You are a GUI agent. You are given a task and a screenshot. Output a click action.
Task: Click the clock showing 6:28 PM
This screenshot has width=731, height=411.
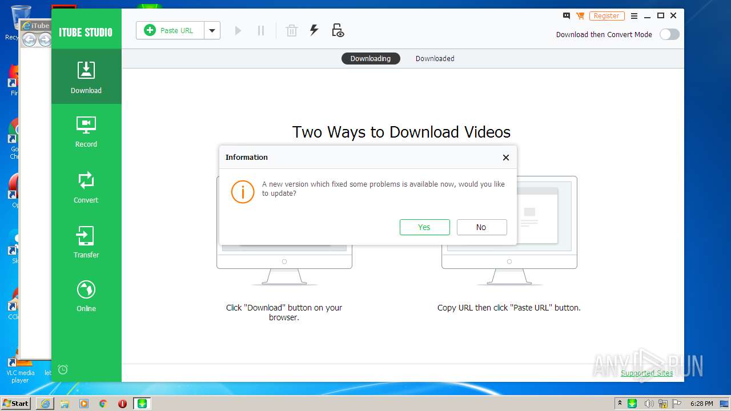point(701,404)
